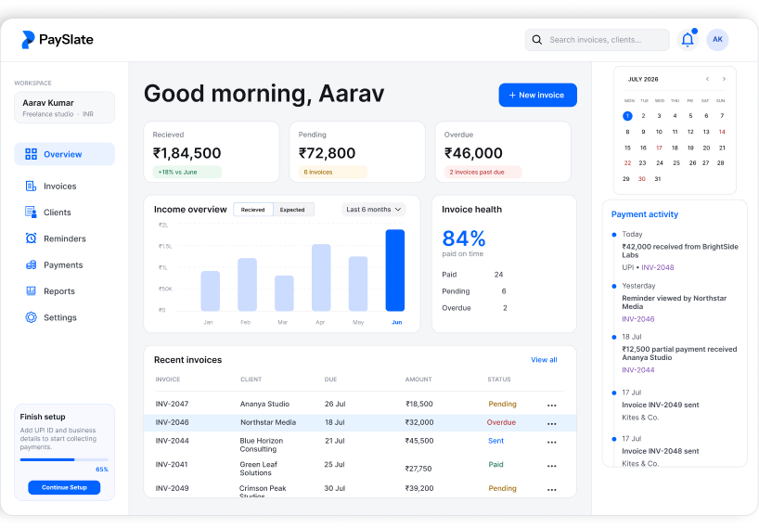Open INV-2044 link in Payment activity
The width and height of the screenshot is (759, 528).
point(638,369)
